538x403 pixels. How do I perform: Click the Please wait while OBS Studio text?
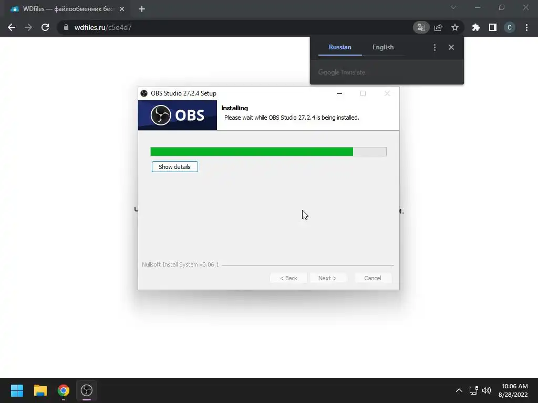[x=292, y=118]
